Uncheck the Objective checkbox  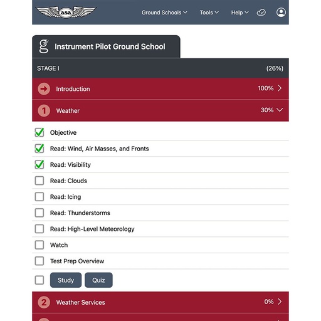pos(39,132)
